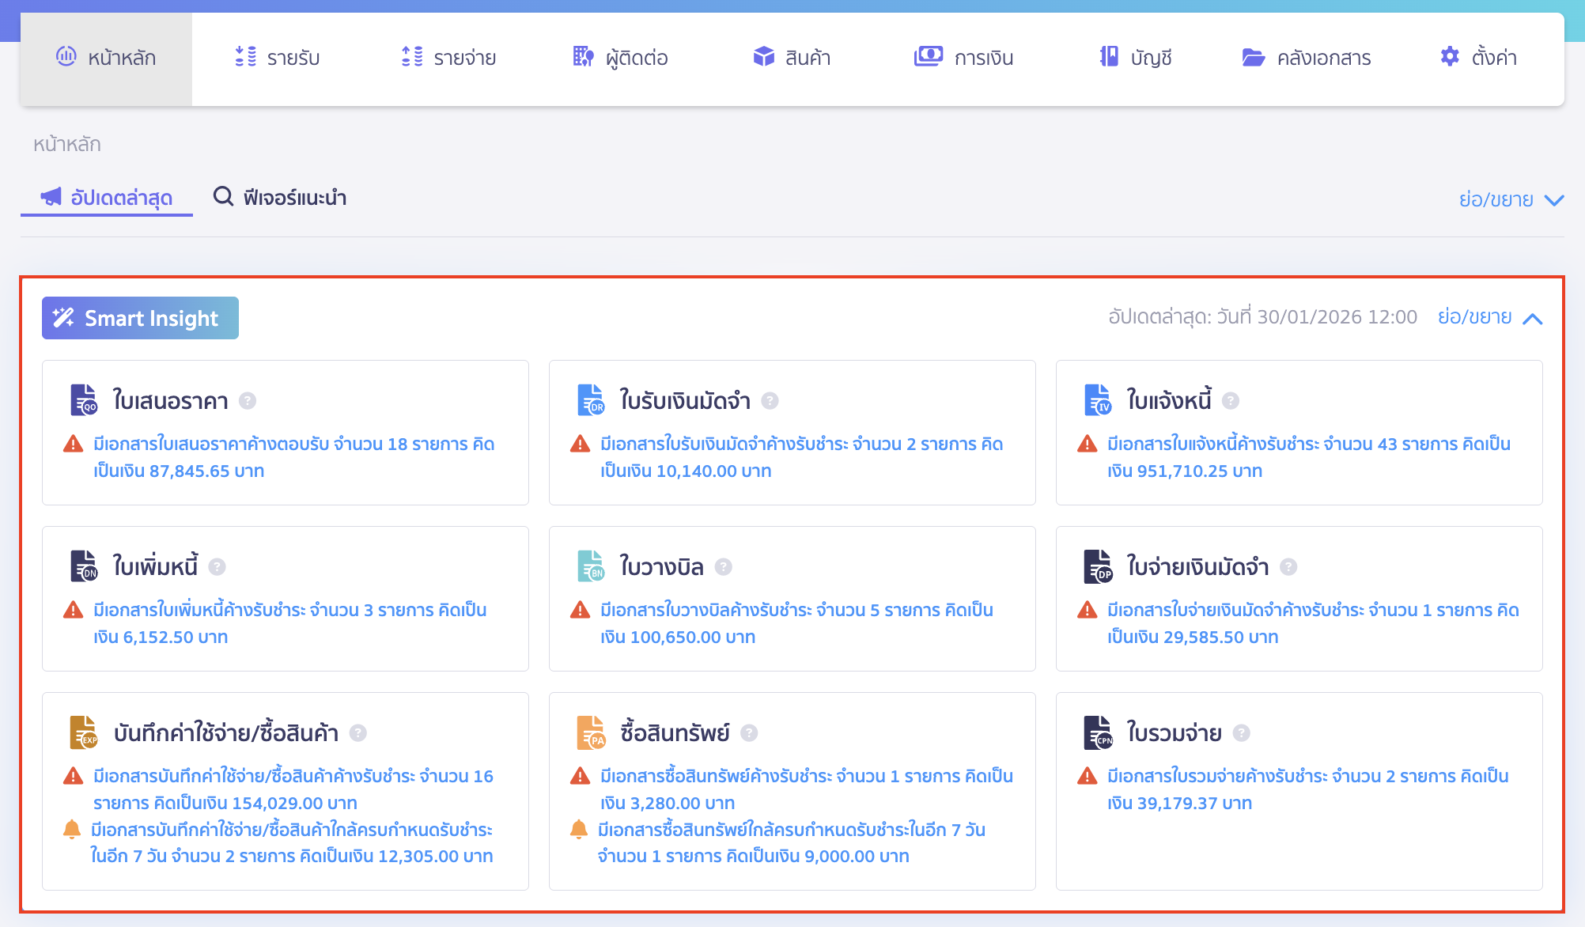Click the bell reminder icon in expense card
Screen dimensions: 1585x927
pyautogui.click(x=74, y=829)
